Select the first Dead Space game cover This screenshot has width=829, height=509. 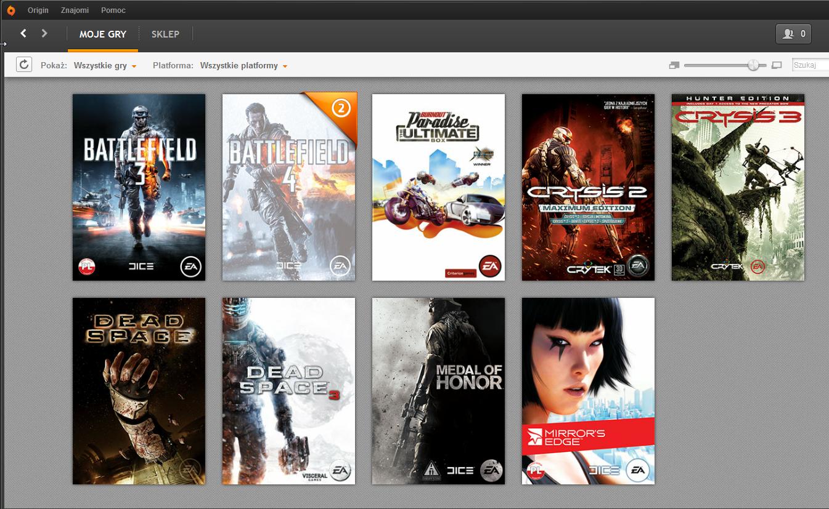139,391
